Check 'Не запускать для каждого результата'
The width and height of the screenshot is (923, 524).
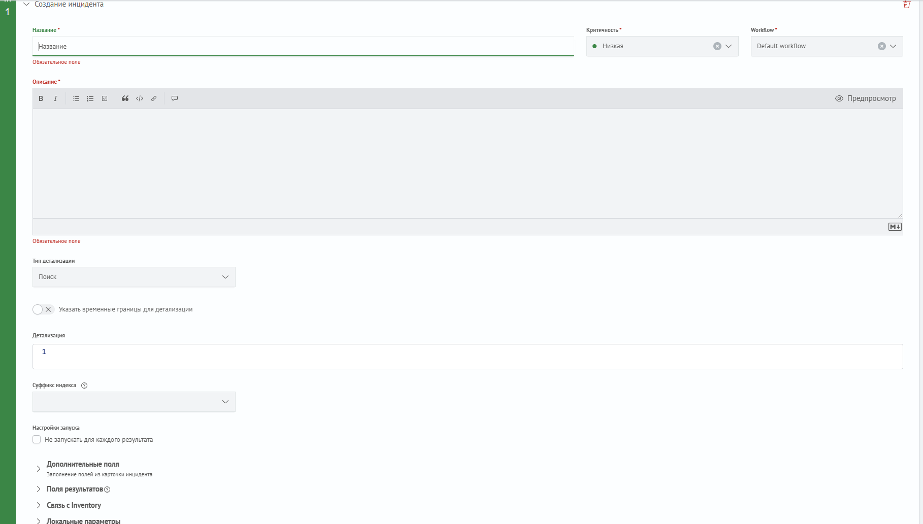[x=37, y=440]
